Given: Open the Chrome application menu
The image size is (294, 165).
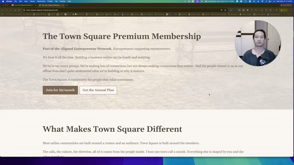Looking at the screenshot, I should click(9, 1).
